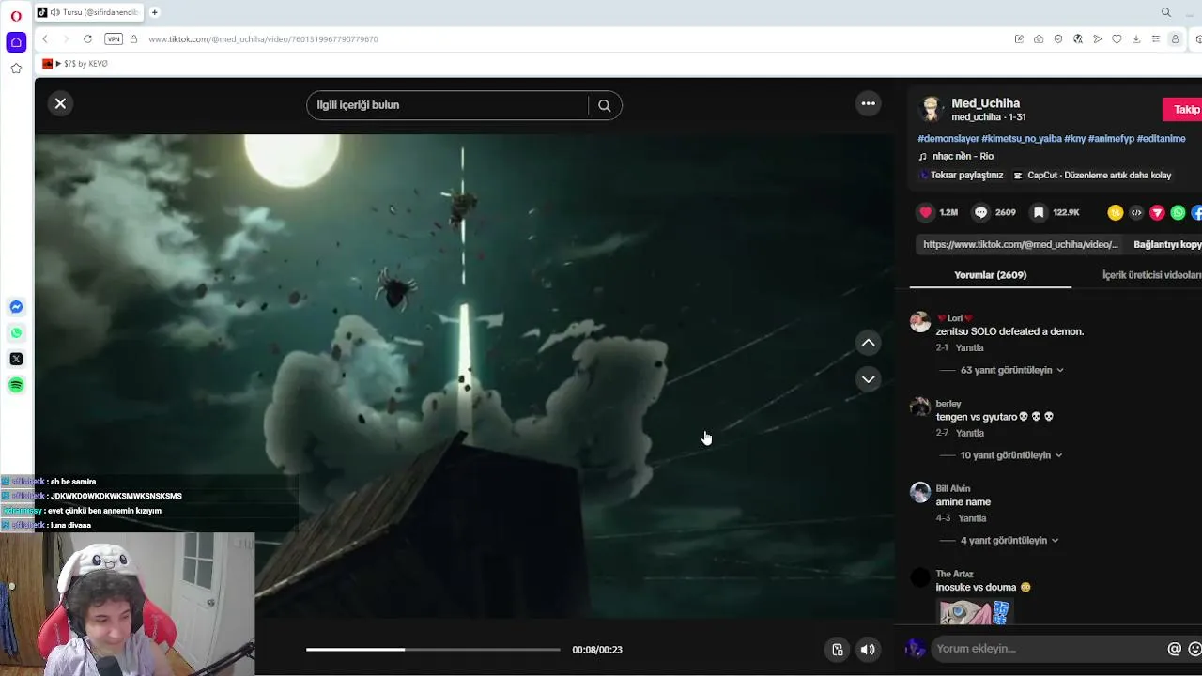Viewport: 1202px width, 676px height.
Task: Insert an emoji with the smiley icon
Action: tap(1195, 649)
